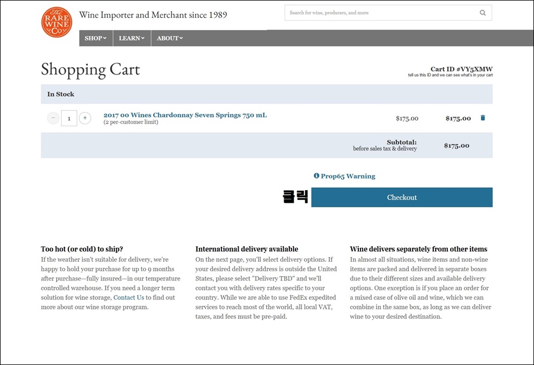Click the 2 per-customer limit note

(x=131, y=122)
